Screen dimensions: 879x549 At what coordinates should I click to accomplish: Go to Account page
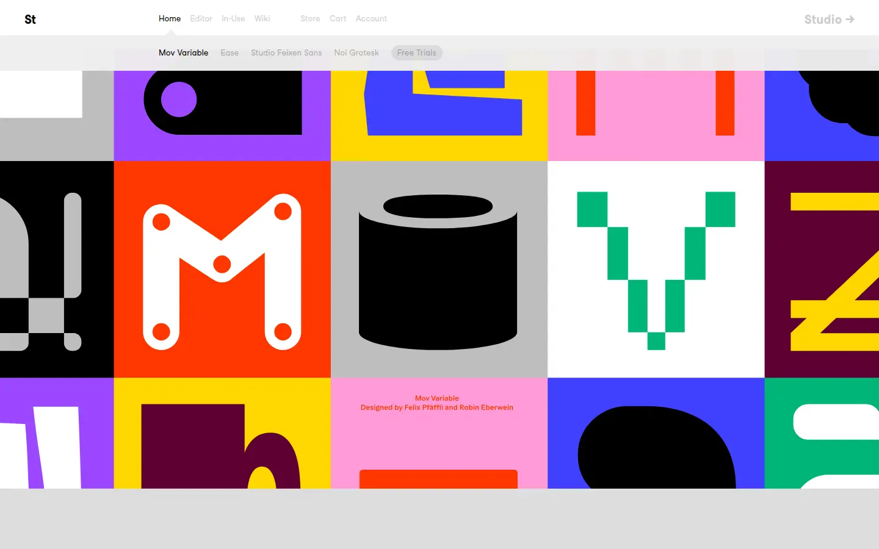[371, 19]
